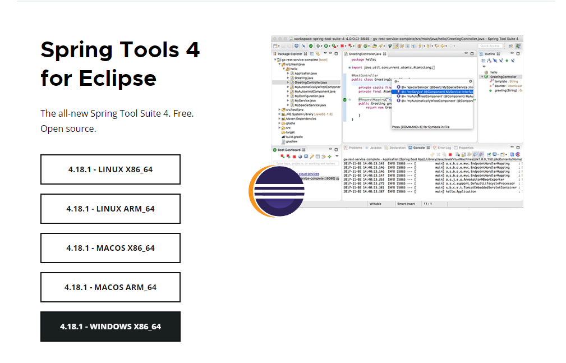Collapse gs-rest-service-complete project node
Viewport: 566px width, 363px height.
point(275,59)
